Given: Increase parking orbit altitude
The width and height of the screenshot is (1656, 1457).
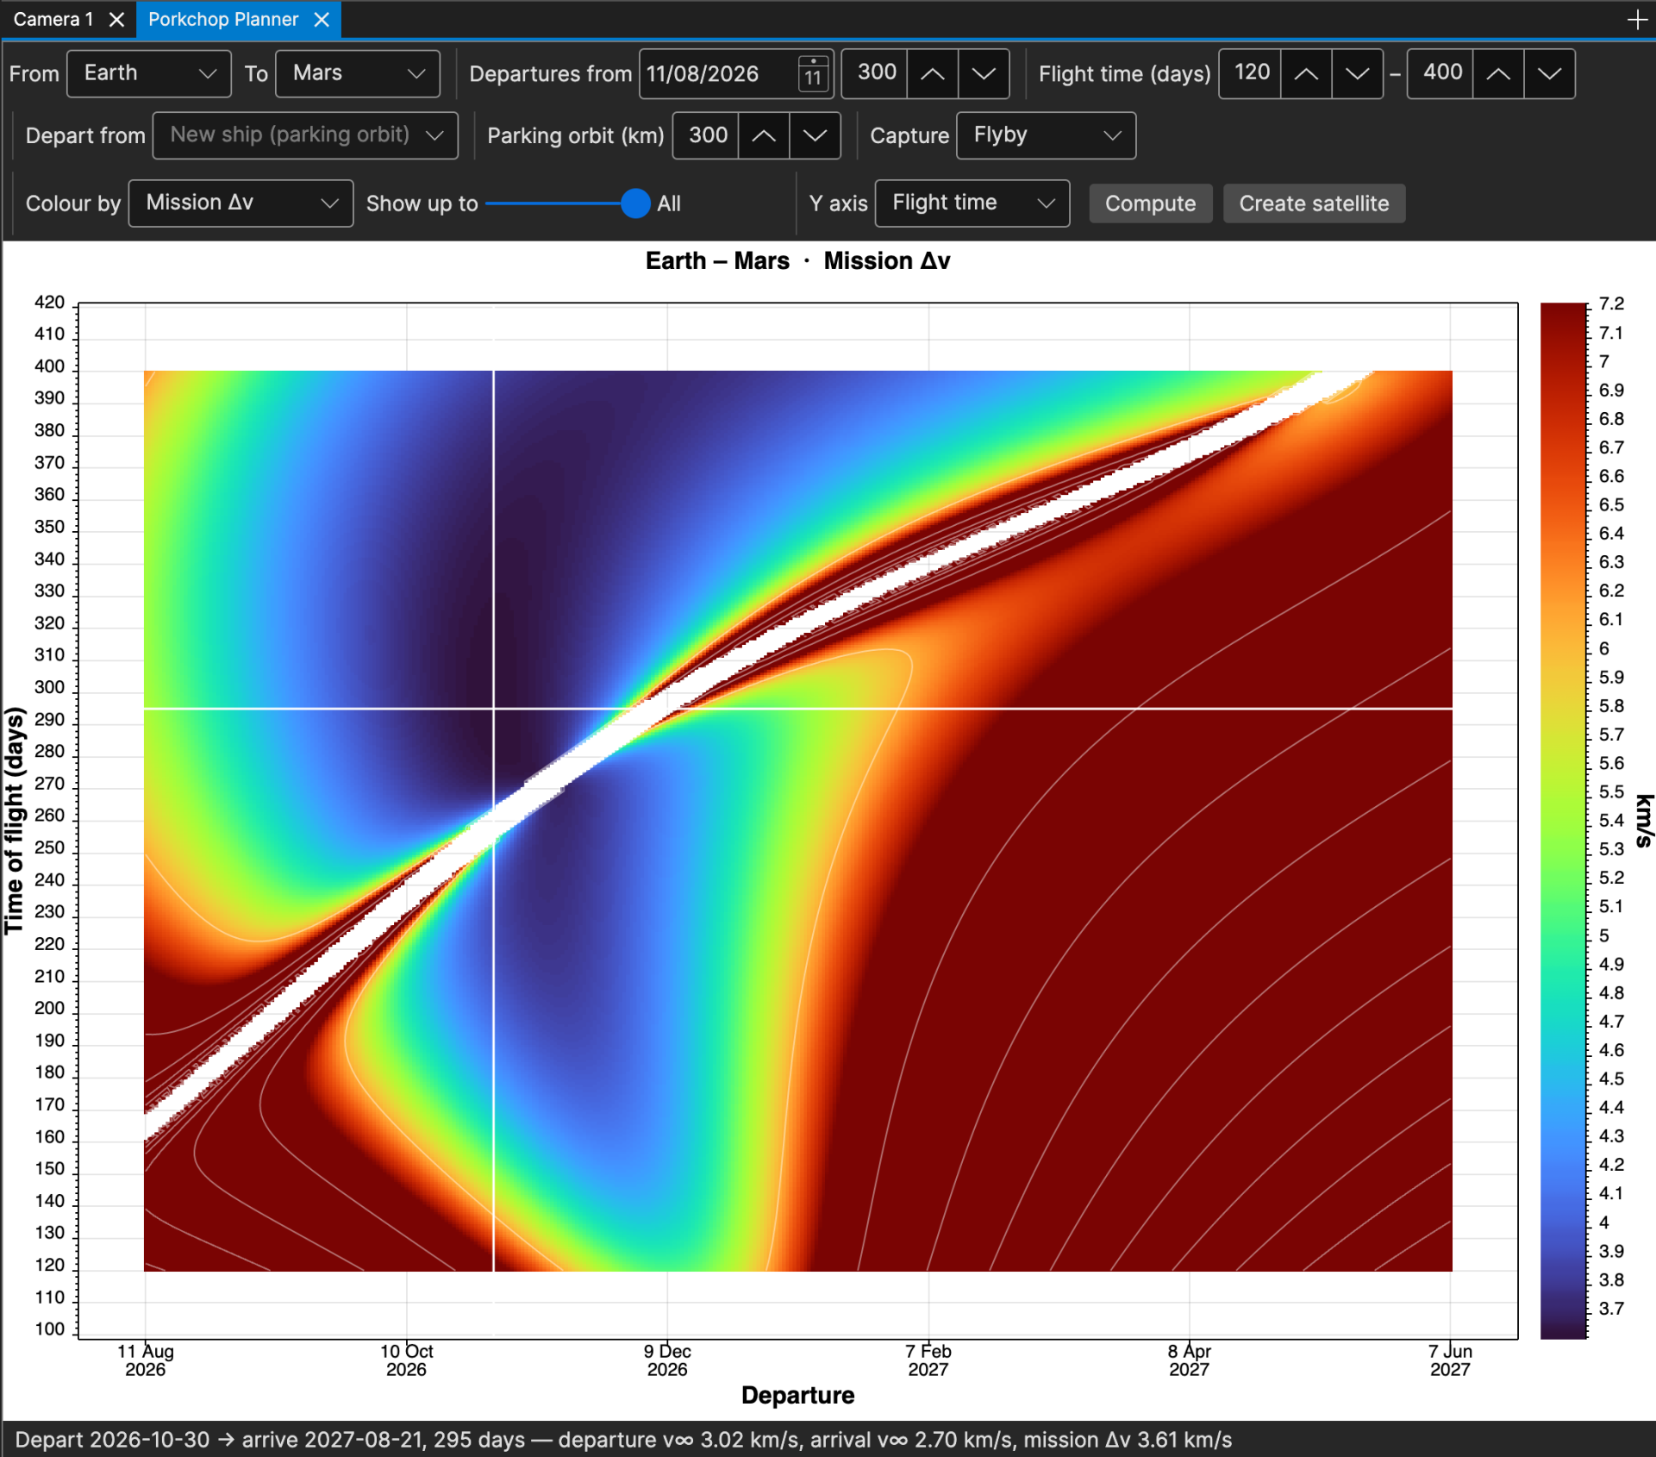Looking at the screenshot, I should pos(764,135).
